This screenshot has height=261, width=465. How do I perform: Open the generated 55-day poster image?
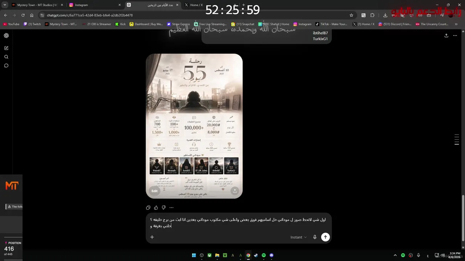pyautogui.click(x=194, y=126)
